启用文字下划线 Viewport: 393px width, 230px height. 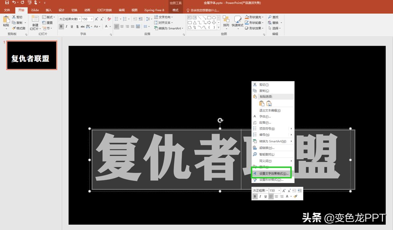tap(71, 26)
